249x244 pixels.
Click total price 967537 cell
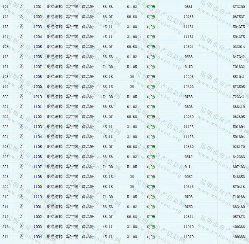click(238, 17)
